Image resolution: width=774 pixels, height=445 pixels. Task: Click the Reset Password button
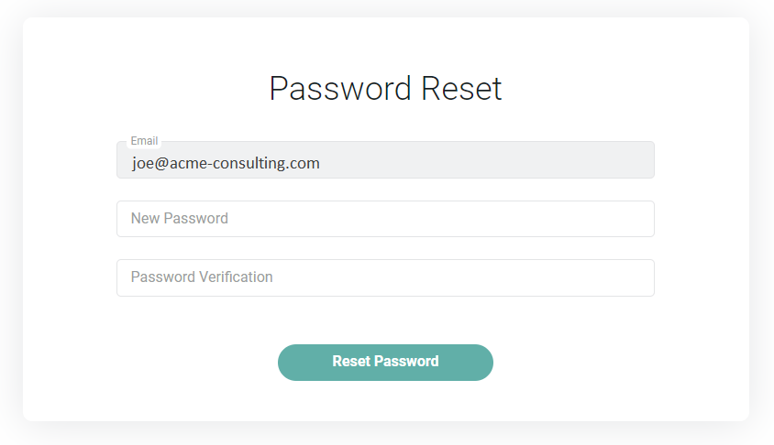[385, 362]
